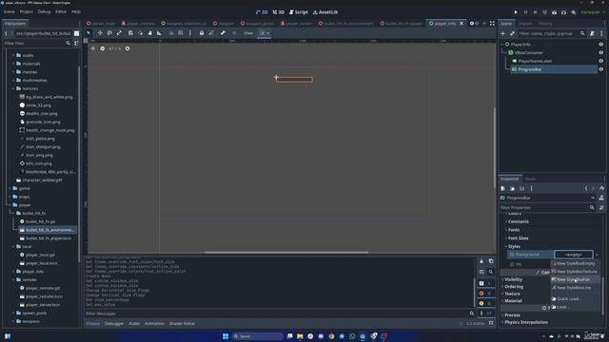609x342 pixels.
Task: Choose New StyleBoxTexture from menu
Action: (x=575, y=272)
